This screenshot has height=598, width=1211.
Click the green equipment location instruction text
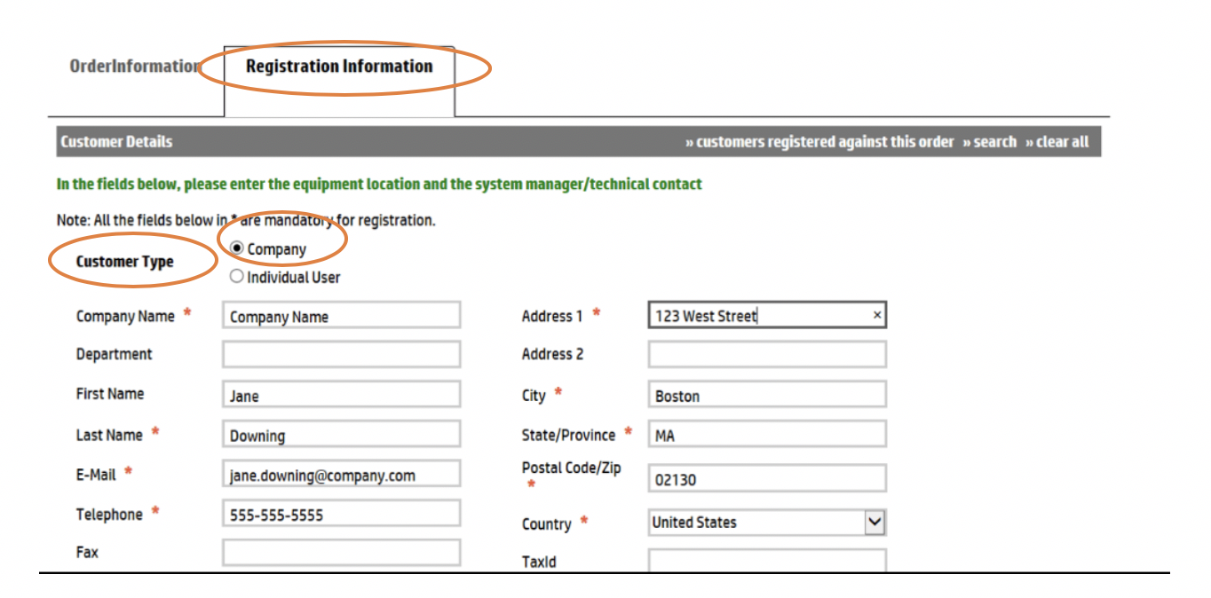pos(379,185)
